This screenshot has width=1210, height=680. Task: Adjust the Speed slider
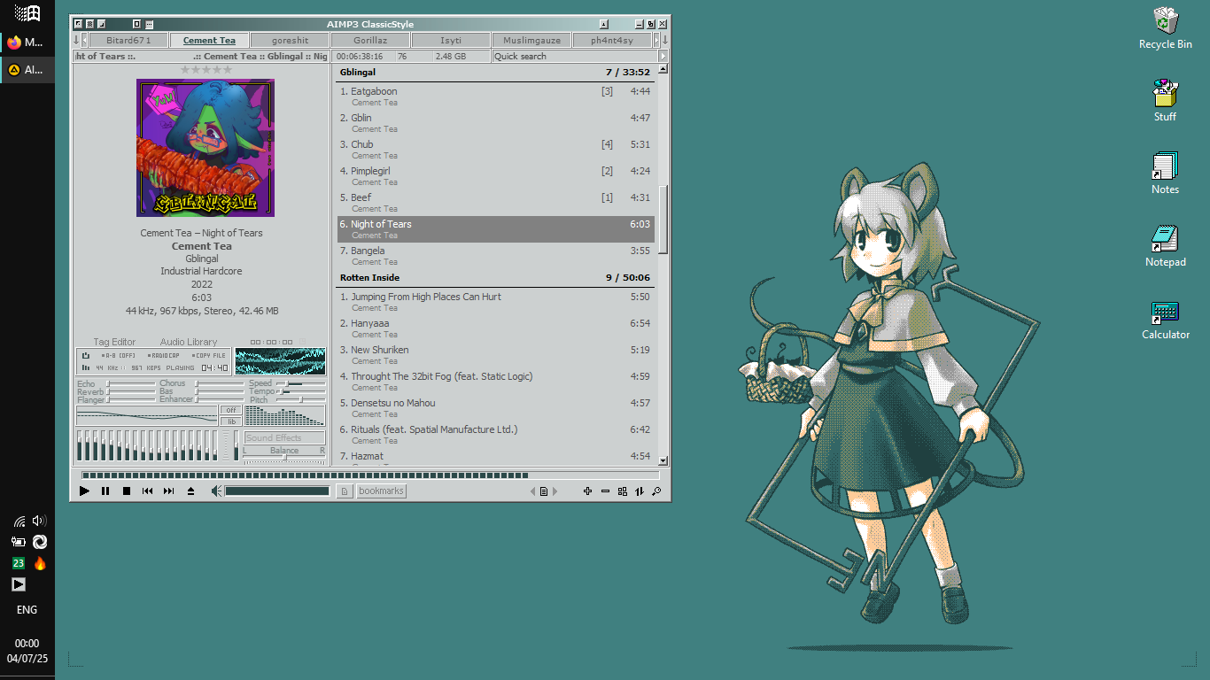(x=301, y=384)
